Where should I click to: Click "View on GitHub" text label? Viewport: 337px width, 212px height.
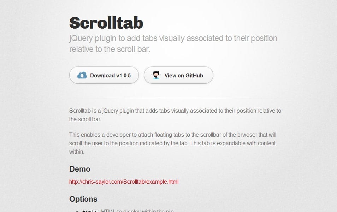click(183, 75)
